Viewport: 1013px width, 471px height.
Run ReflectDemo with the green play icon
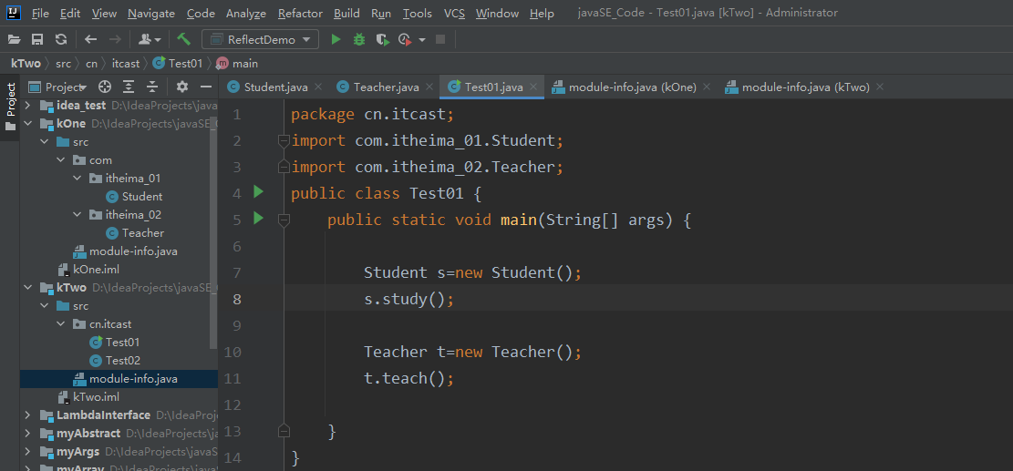coord(336,39)
